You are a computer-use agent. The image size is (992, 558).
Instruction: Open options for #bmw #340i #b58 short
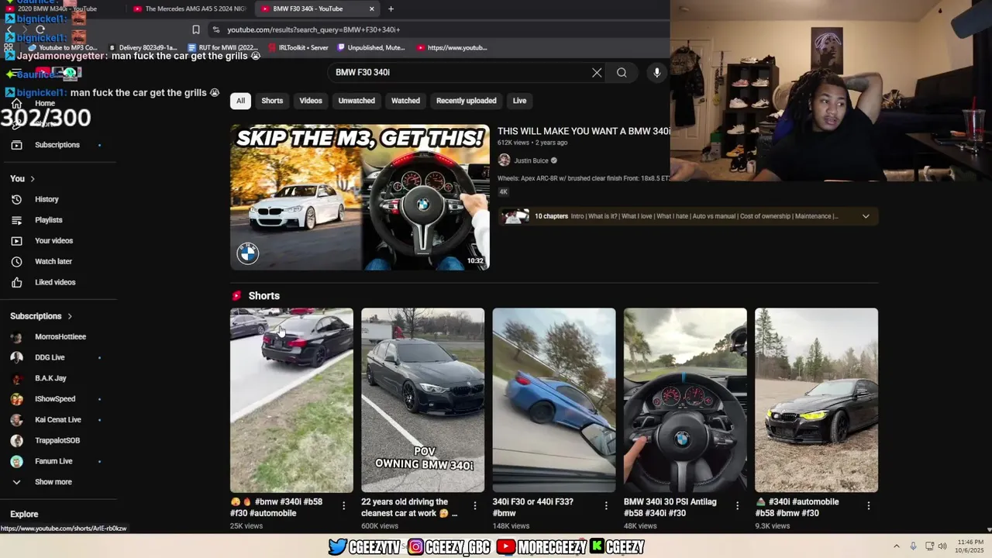click(x=344, y=505)
